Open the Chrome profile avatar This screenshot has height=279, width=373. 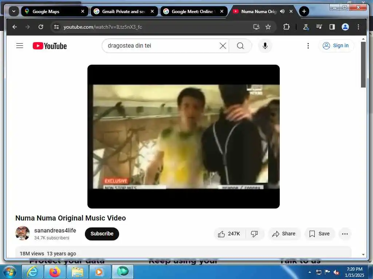point(345,27)
